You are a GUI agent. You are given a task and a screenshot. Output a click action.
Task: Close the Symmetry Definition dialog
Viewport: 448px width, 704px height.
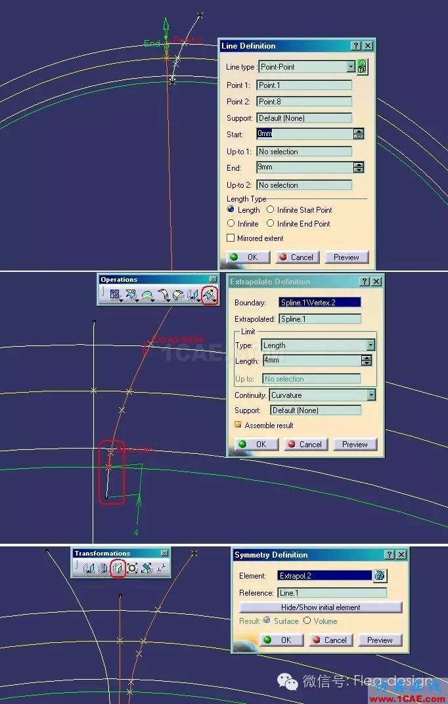pyautogui.click(x=401, y=554)
